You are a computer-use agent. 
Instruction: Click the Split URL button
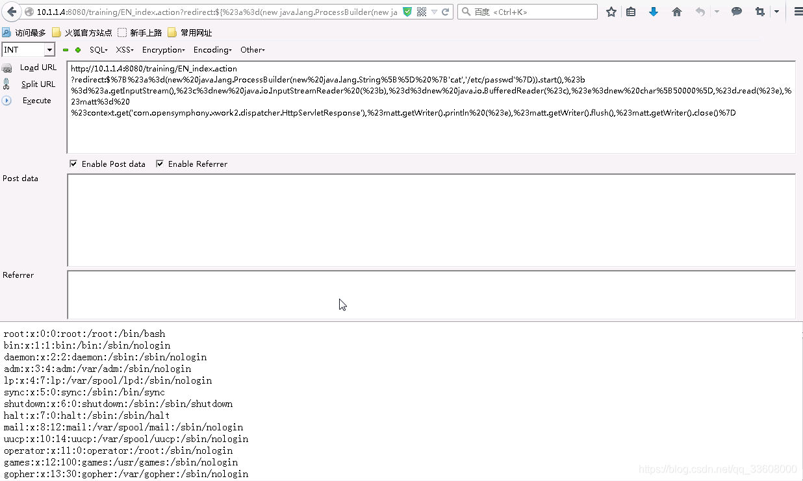click(x=38, y=84)
